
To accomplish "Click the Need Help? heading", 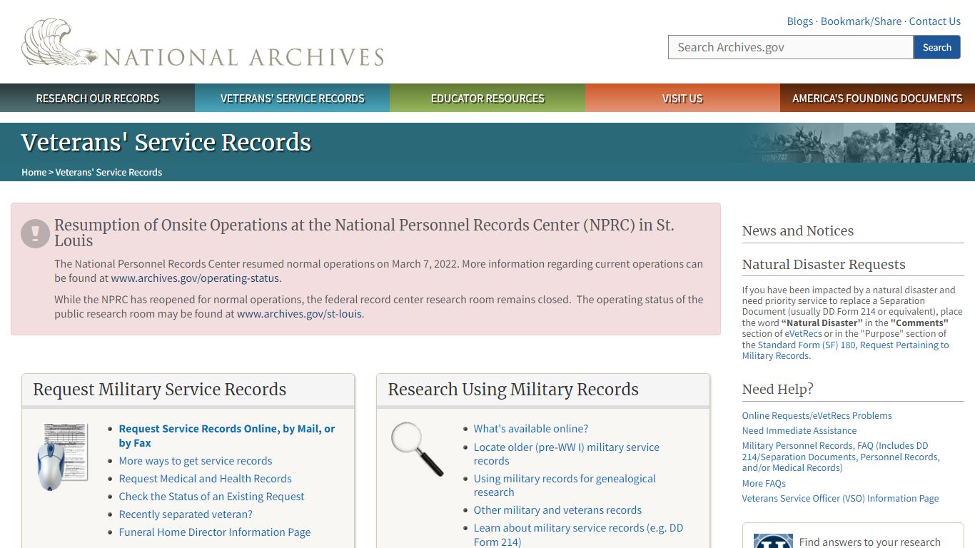I will [x=778, y=390].
